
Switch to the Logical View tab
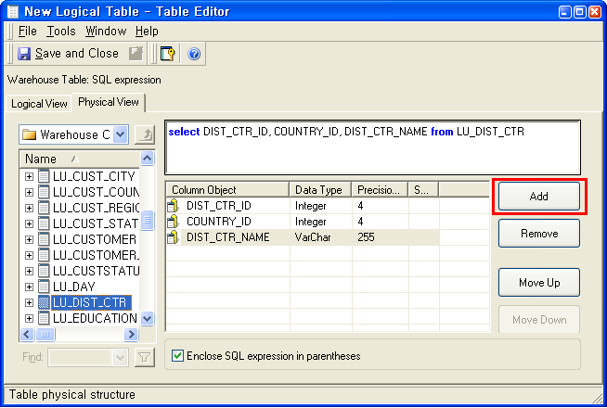39,104
